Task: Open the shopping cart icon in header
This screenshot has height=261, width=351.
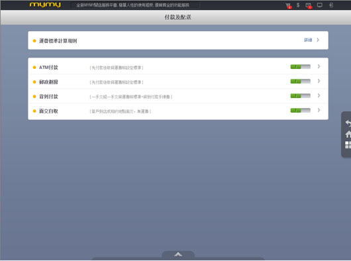Action: 288,5
